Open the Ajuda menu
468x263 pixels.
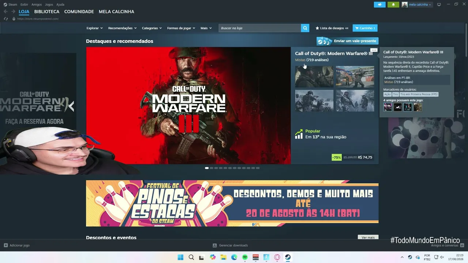(60, 4)
